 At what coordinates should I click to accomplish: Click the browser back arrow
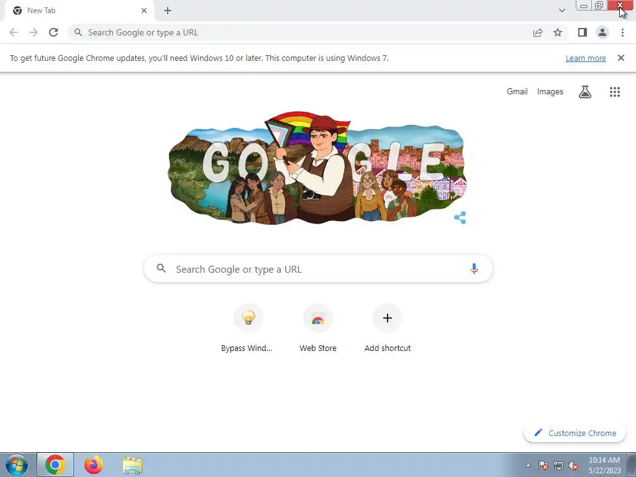pyautogui.click(x=14, y=32)
